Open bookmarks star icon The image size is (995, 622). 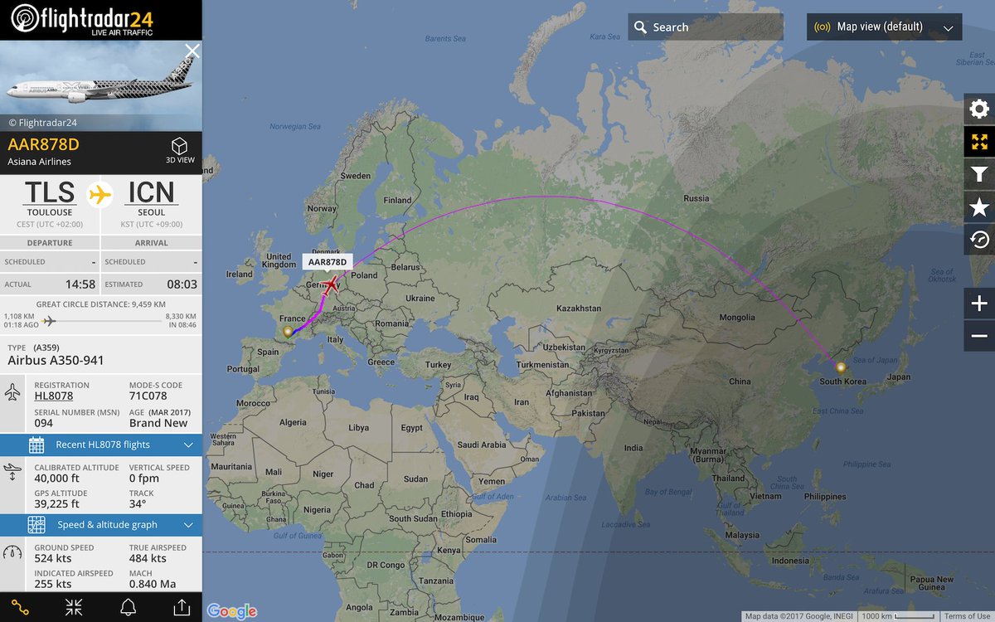pyautogui.click(x=979, y=207)
